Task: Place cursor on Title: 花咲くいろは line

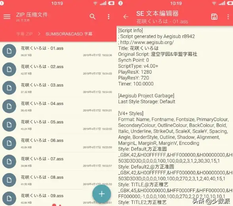Action: click(138, 48)
